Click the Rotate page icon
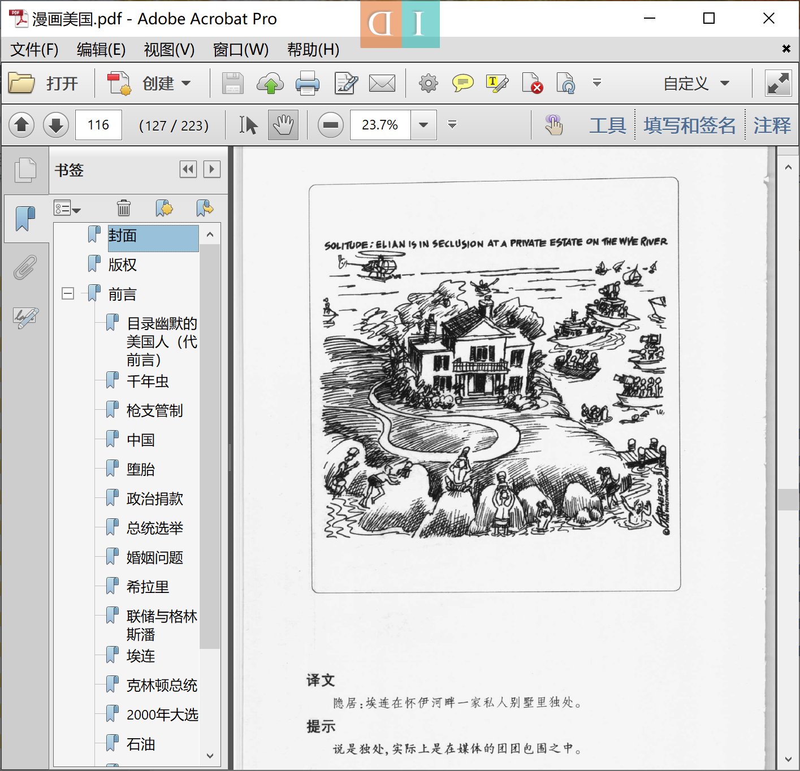The height and width of the screenshot is (771, 800). coord(566,84)
